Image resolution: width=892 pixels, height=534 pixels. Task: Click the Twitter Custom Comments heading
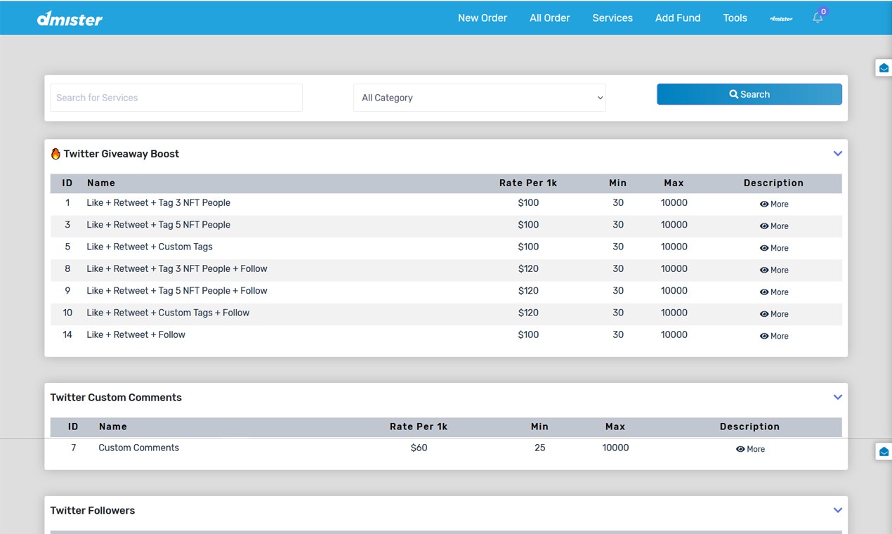coord(116,398)
